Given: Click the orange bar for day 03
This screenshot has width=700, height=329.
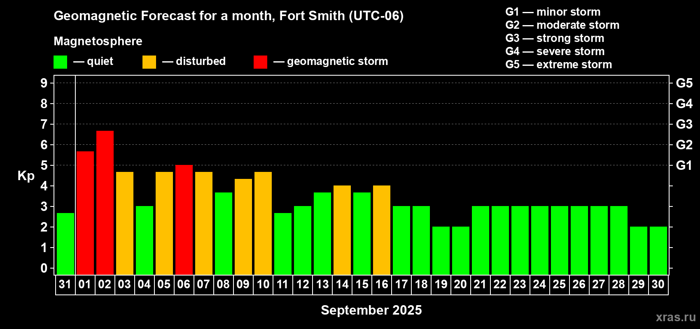Looking at the screenshot, I should pos(125,223).
